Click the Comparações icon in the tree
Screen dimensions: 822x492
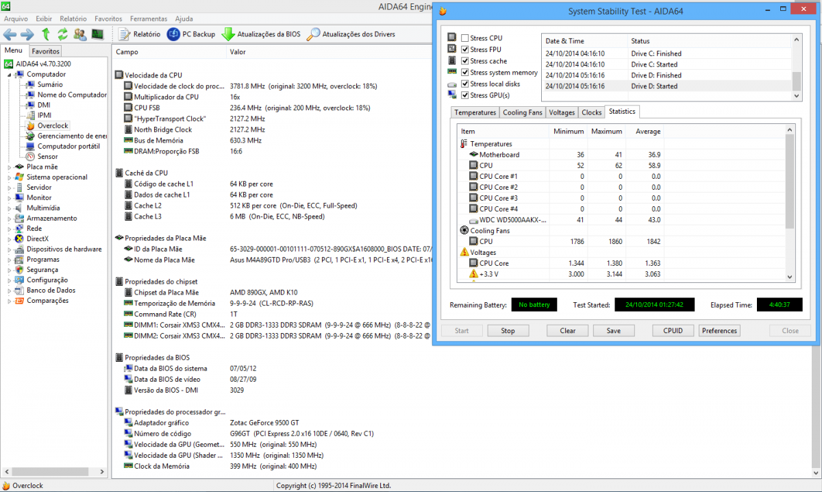20,300
